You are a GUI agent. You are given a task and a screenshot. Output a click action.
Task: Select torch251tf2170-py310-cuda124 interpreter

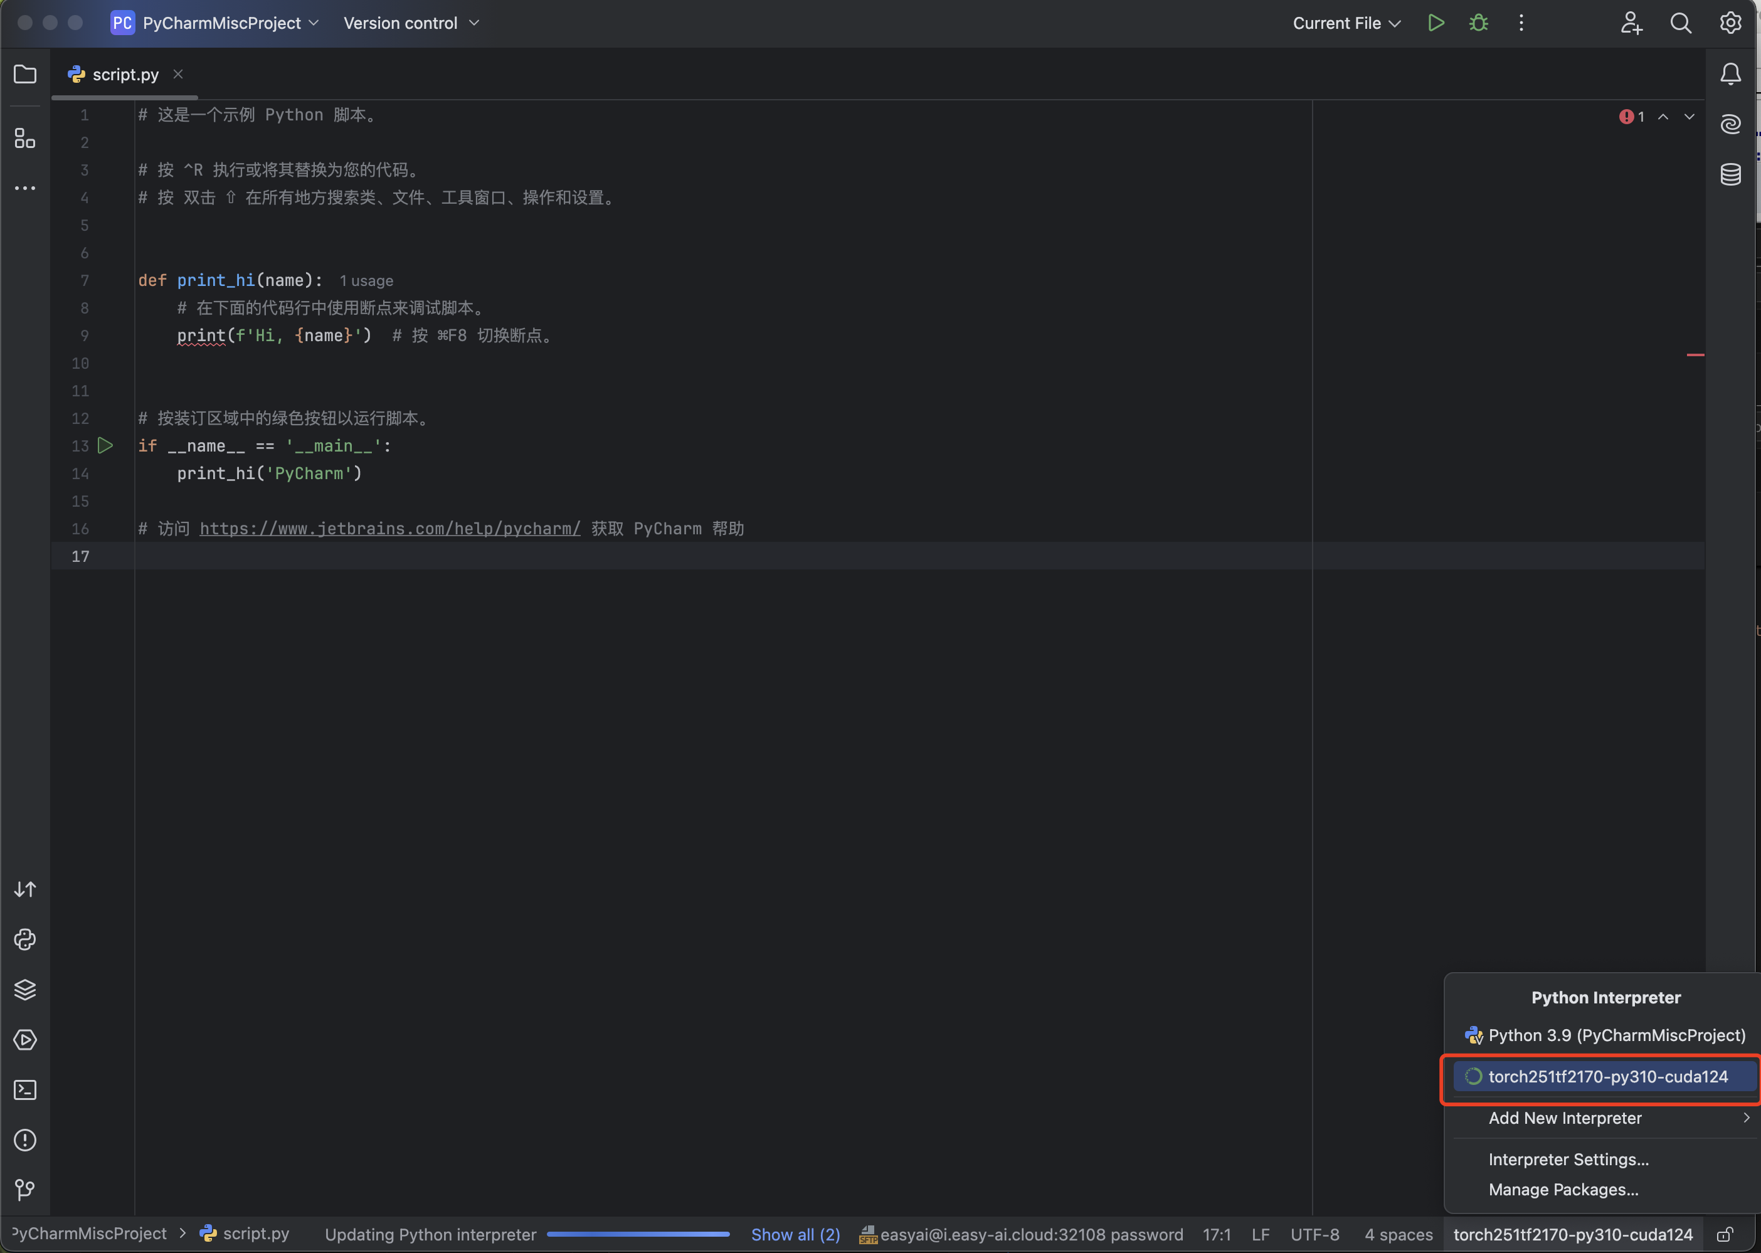[1604, 1076]
